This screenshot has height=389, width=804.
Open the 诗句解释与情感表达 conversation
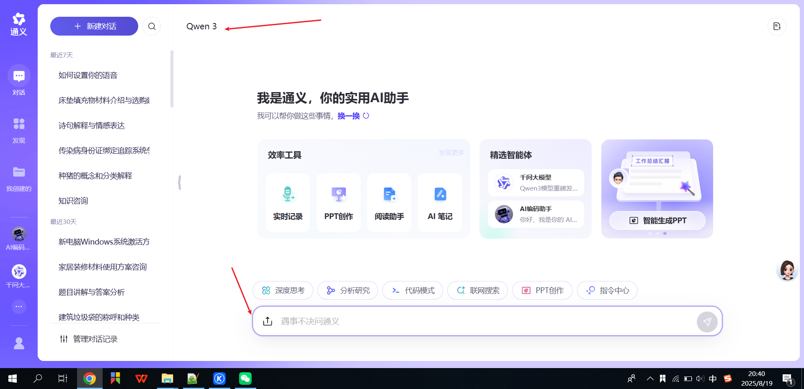pyautogui.click(x=92, y=126)
